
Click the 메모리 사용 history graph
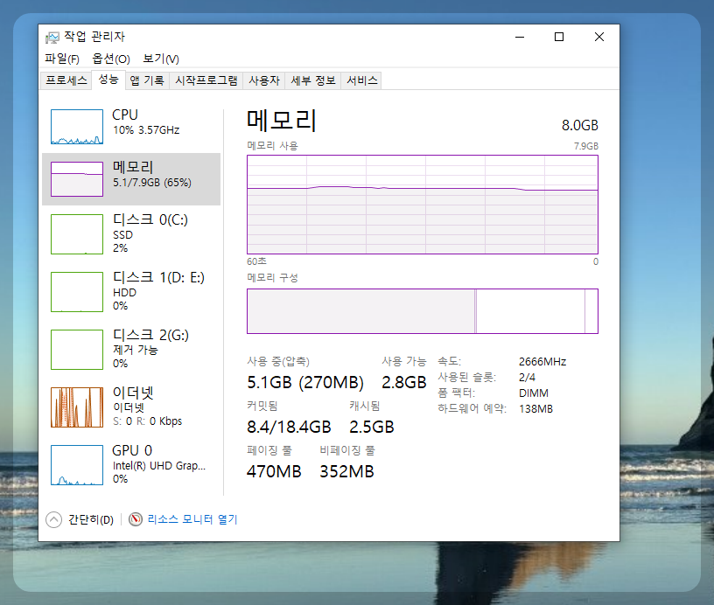(x=423, y=205)
